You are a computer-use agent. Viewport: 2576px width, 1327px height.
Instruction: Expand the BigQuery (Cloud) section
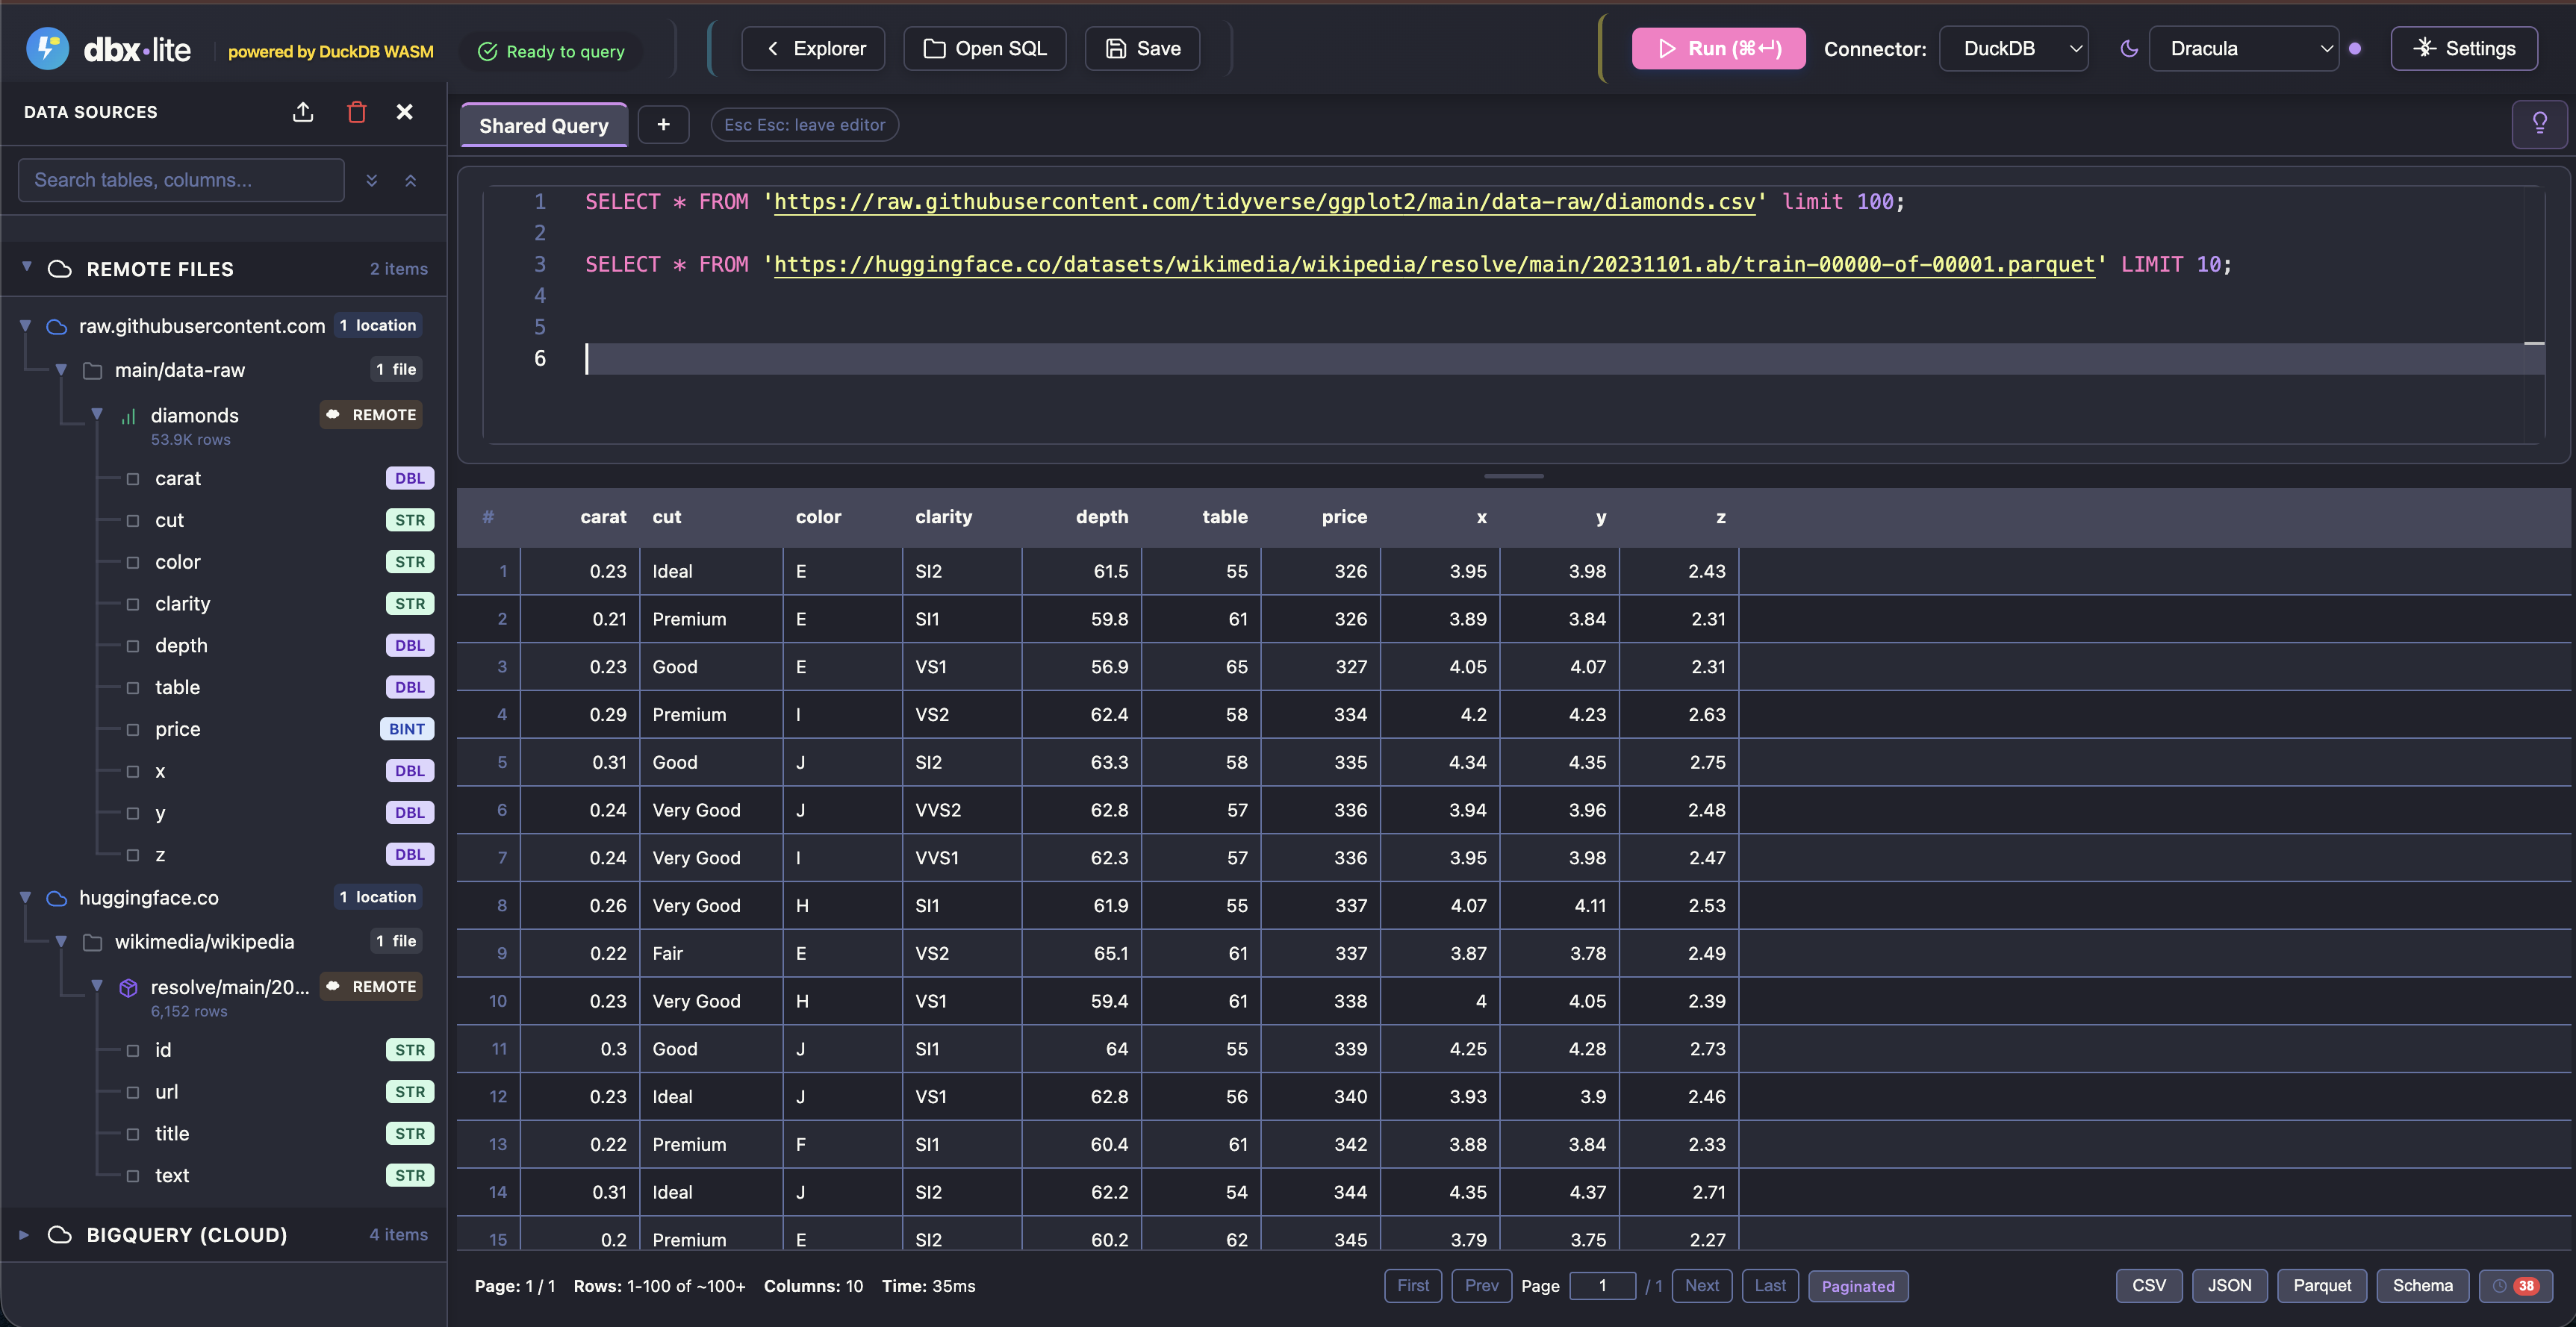[24, 1234]
